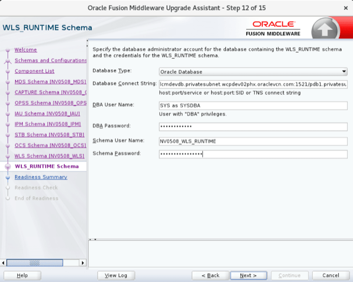Click the 'User with "DBA" privileges.' hint
Image resolution: width=353 pixels, height=282 pixels.
pyautogui.click(x=193, y=114)
